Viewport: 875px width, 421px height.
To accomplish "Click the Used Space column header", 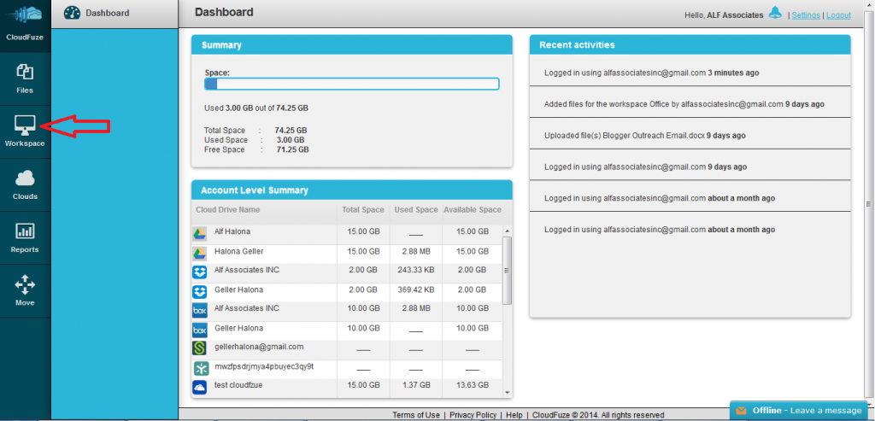I will tap(416, 210).
